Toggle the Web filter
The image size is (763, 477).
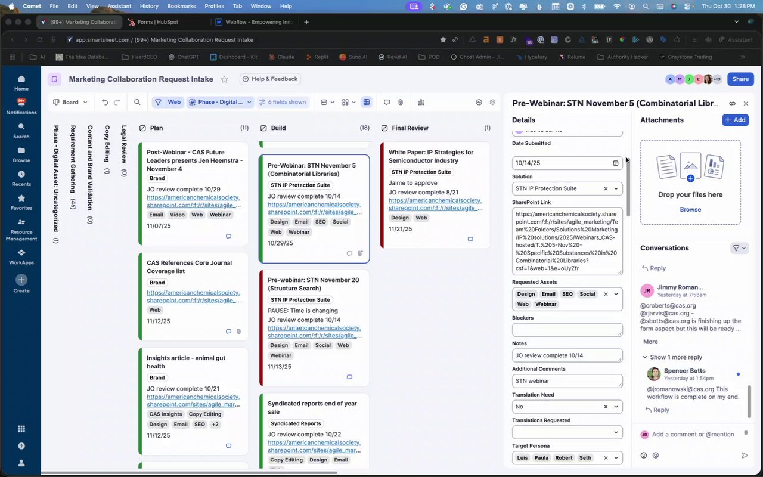[168, 102]
